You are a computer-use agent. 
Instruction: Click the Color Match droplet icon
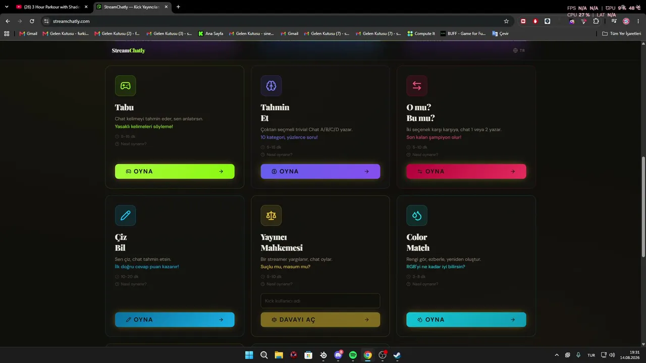[x=417, y=215]
